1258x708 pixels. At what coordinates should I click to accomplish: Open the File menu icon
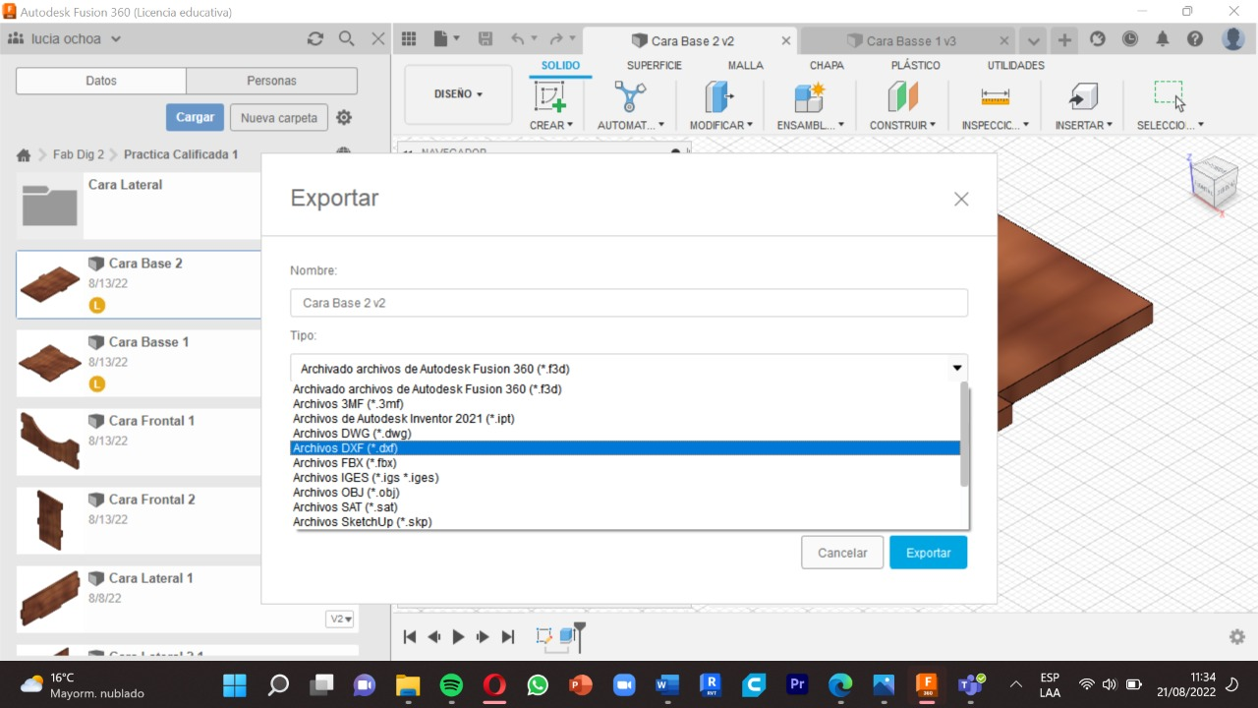pos(446,39)
